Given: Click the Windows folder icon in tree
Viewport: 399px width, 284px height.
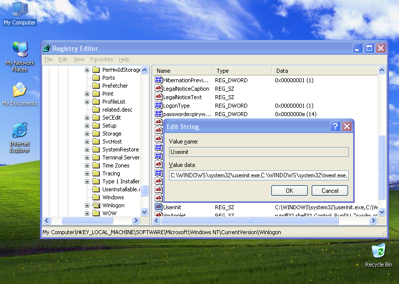Looking at the screenshot, I should (x=96, y=197).
